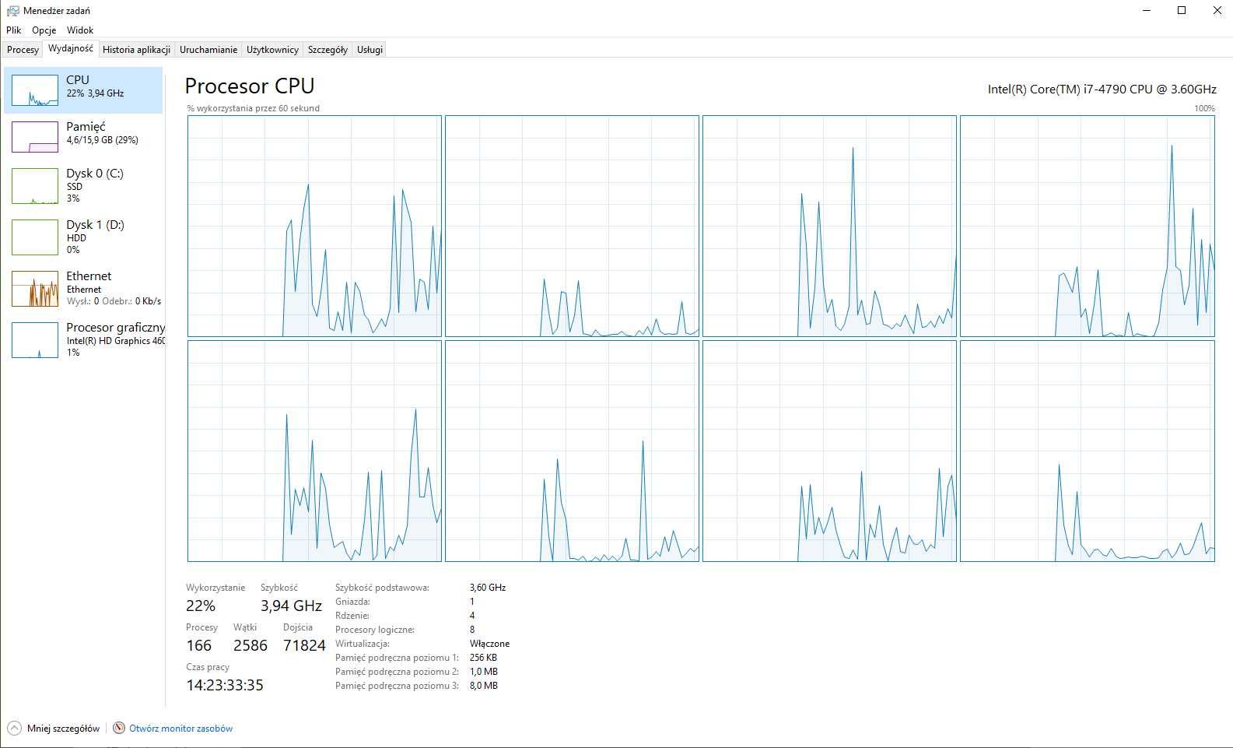
Task: Go to the Użytkownicy tab
Action: 272,49
